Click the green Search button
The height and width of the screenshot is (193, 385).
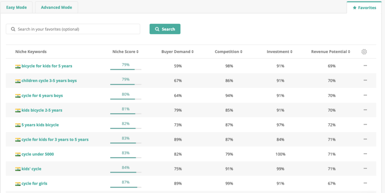coord(165,29)
